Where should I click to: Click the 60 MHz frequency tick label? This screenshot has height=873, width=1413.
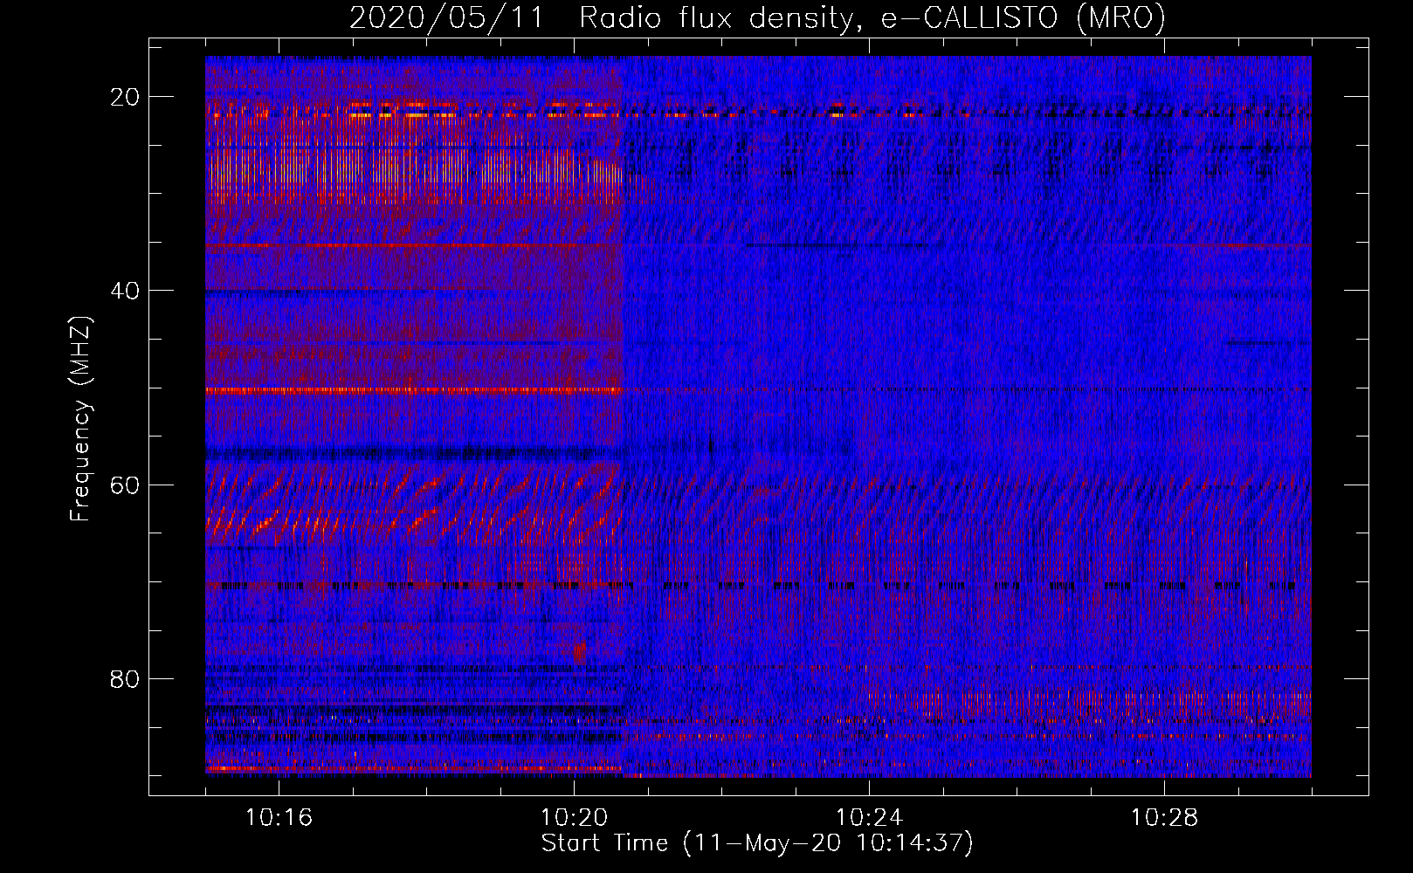pyautogui.click(x=125, y=485)
